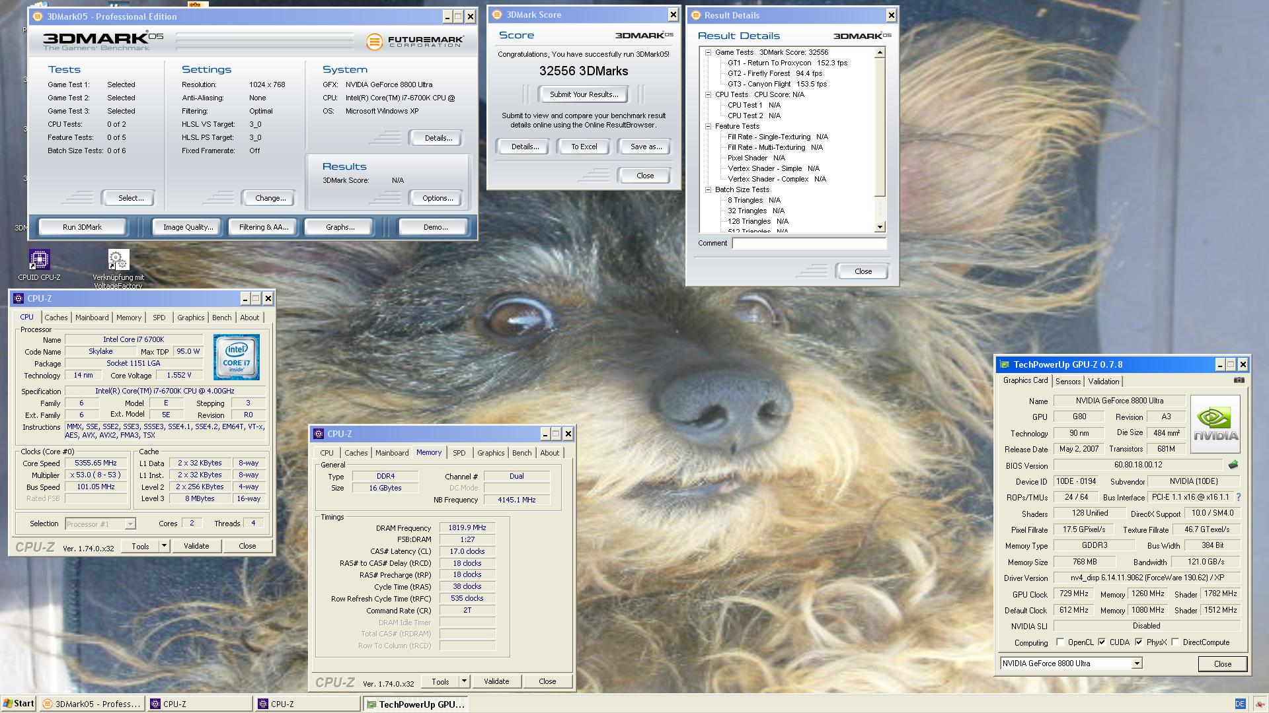Click the Change... button under Settings
This screenshot has height=713, width=1269.
(x=270, y=198)
